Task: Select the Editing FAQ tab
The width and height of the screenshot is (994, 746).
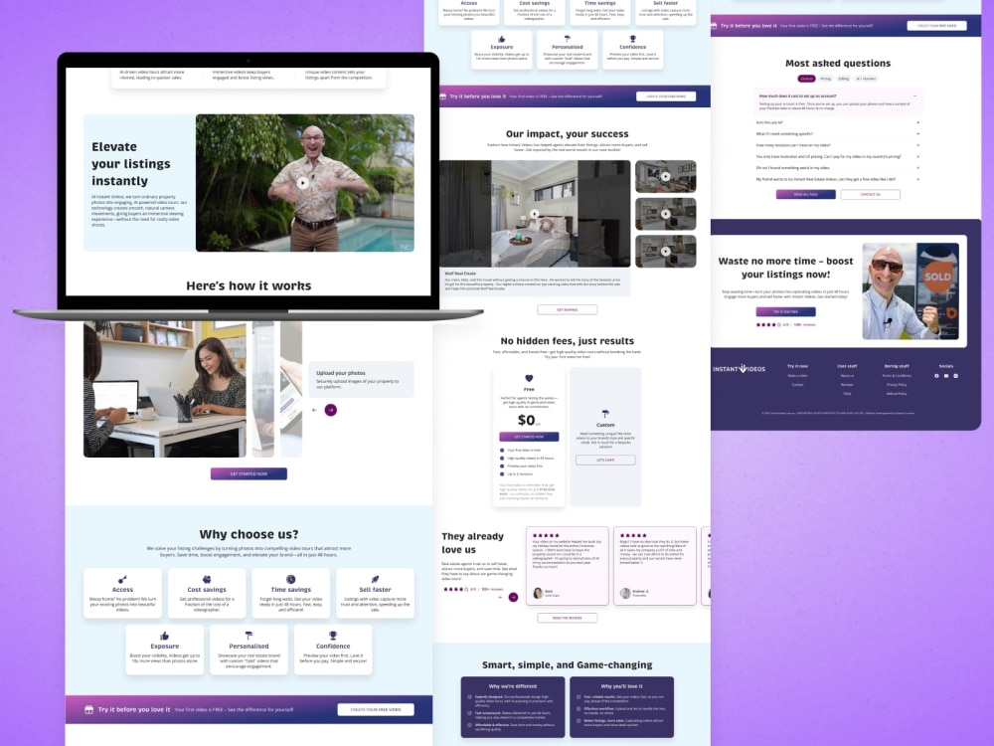Action: coord(844,79)
